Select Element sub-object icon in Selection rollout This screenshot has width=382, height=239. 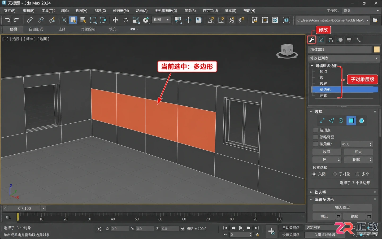pos(362,121)
